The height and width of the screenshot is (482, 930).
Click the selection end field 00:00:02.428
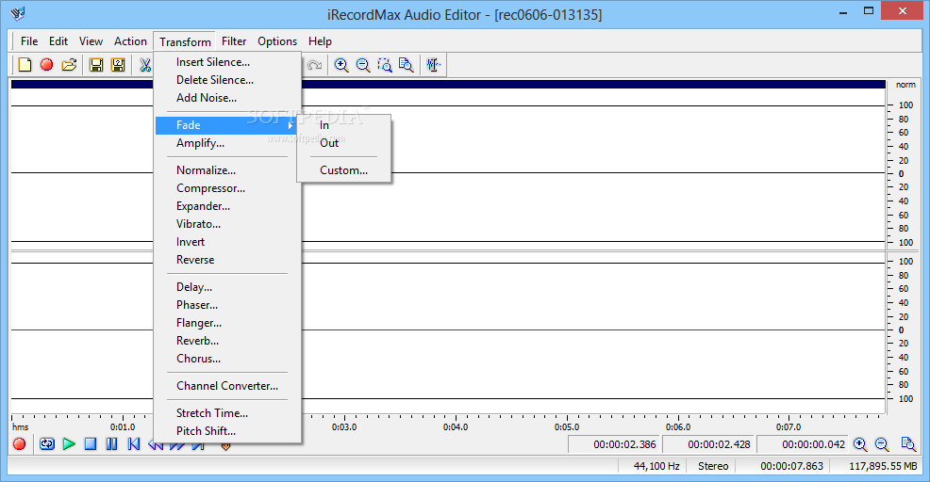(708, 444)
